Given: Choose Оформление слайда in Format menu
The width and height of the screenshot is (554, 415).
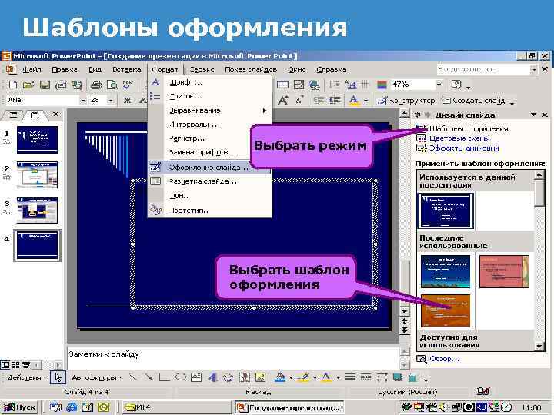Looking at the screenshot, I should tap(209, 168).
